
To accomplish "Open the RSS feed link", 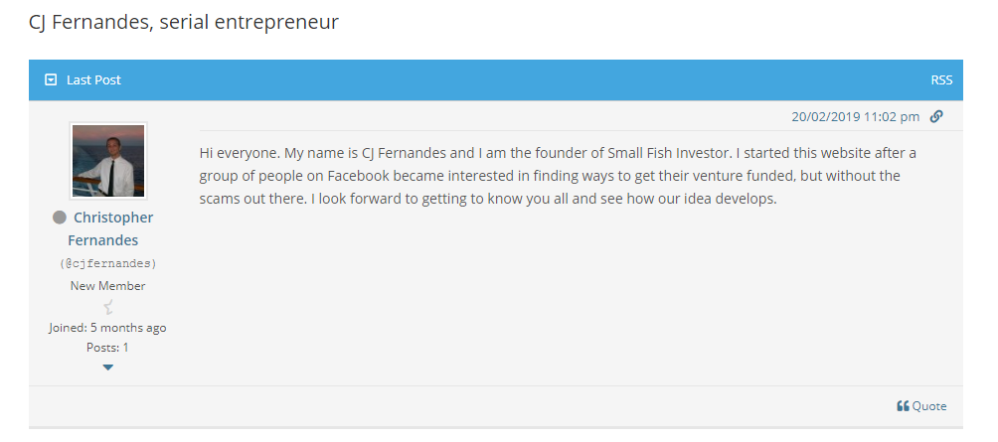I will point(941,80).
